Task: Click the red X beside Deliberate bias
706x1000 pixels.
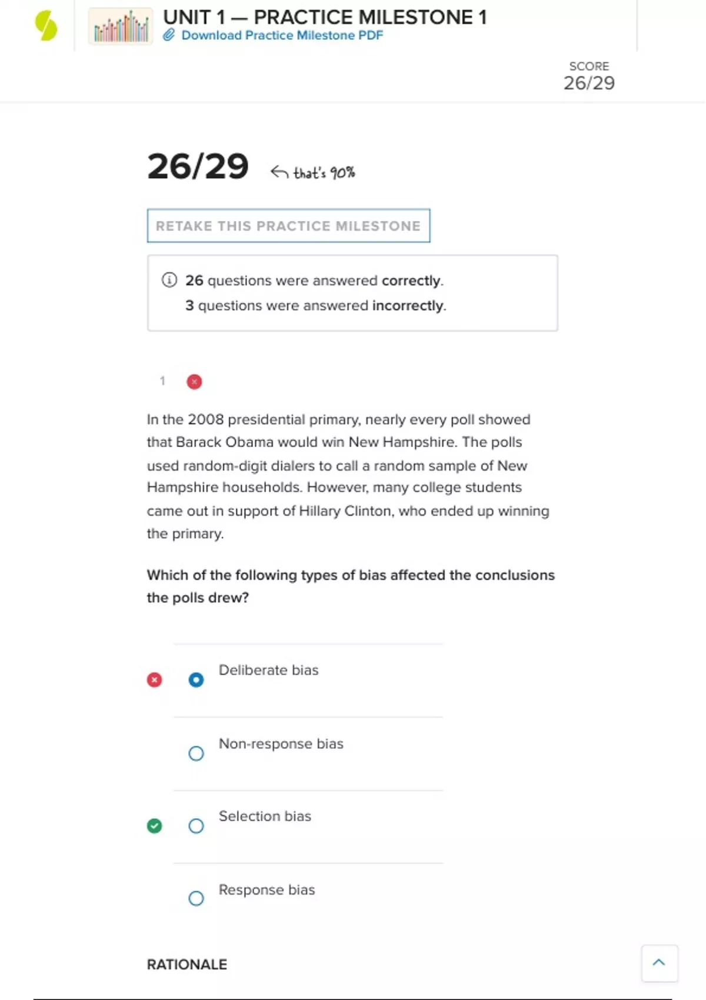Action: coord(155,680)
